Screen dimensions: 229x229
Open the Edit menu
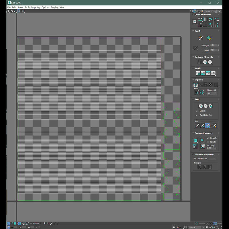14,7
